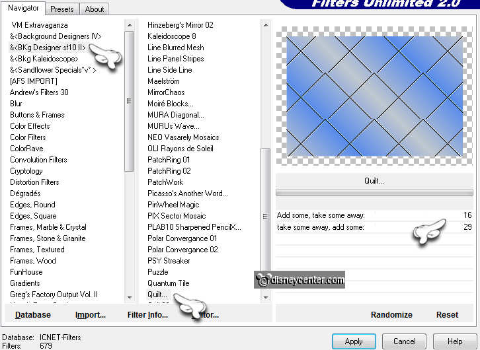Screen dimensions: 480x350
Task: Click filter list scroll down arrow
Action: tap(266, 297)
